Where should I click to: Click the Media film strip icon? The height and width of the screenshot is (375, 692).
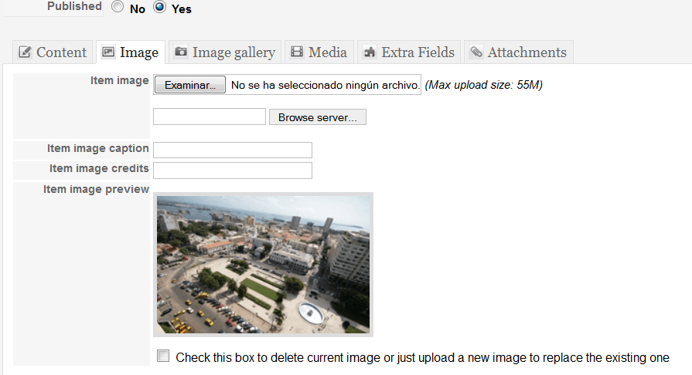pos(297,52)
